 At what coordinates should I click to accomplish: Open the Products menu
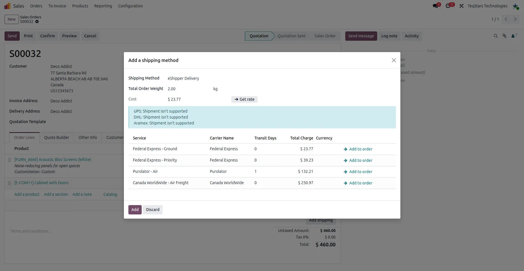click(80, 6)
